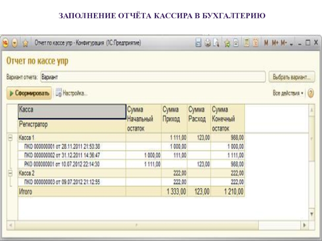This screenshot has height=241, width=322.
Task: Click the Выбрать вариант button
Action: point(291,76)
